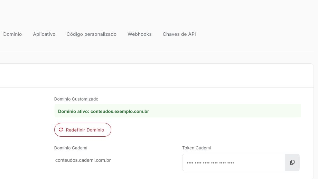Open the Código personalizado tab

coord(92,34)
